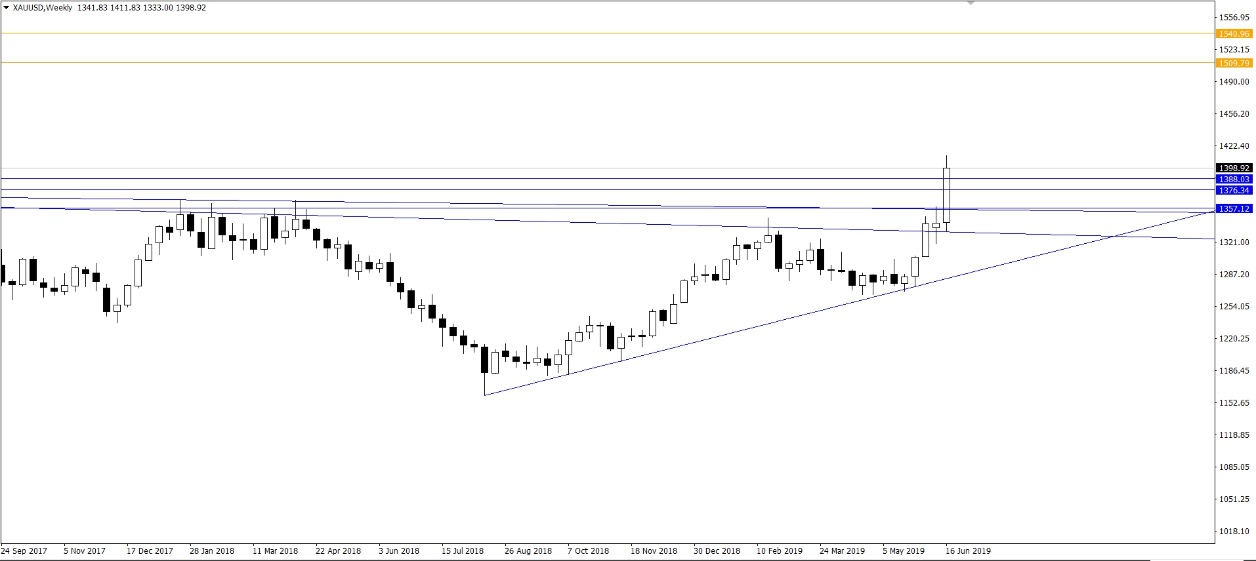Click the 1018.10 price scale value

(x=1234, y=532)
